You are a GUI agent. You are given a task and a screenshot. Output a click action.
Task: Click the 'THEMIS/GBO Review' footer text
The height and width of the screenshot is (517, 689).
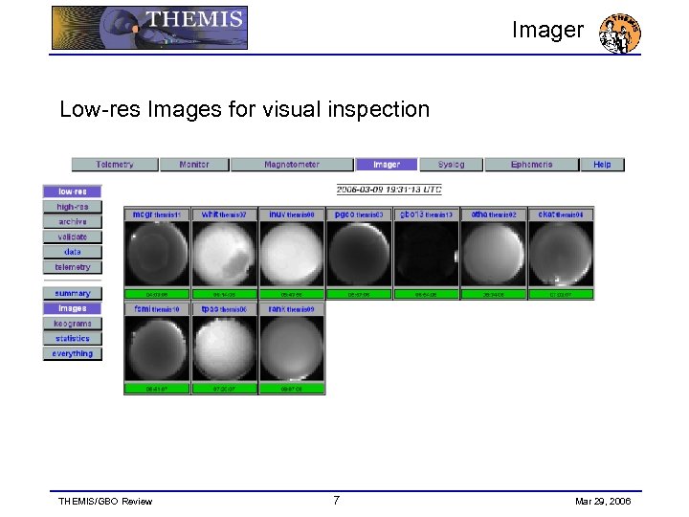pyautogui.click(x=105, y=501)
